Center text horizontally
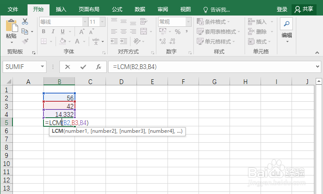This screenshot has height=194, width=323. point(124,31)
